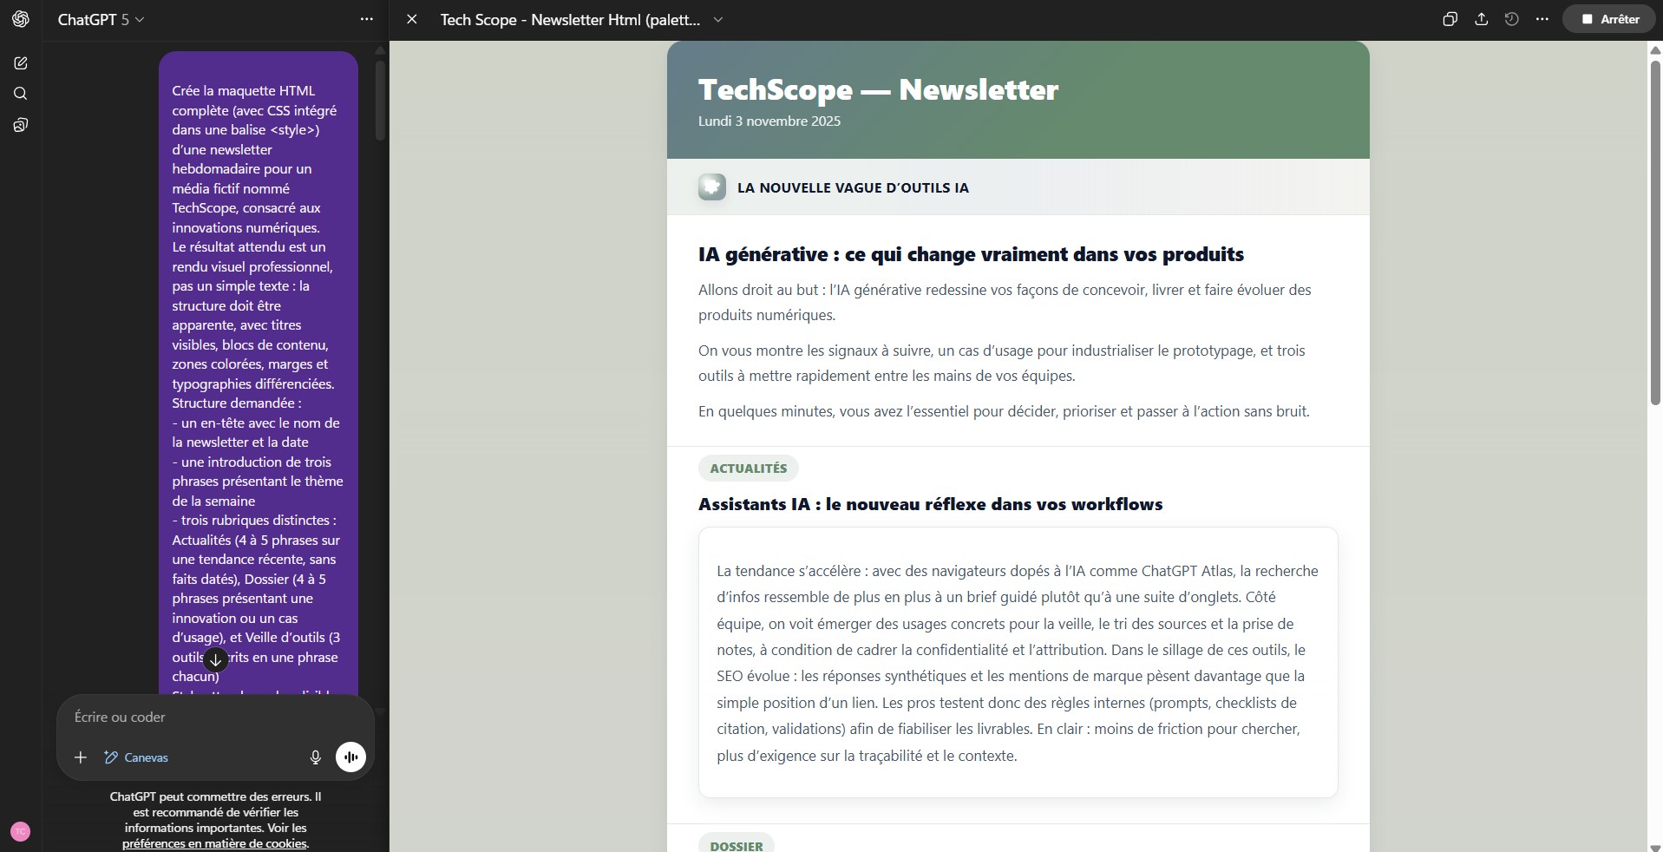
Task: Click the ChatGPT logo icon
Action: 21,19
